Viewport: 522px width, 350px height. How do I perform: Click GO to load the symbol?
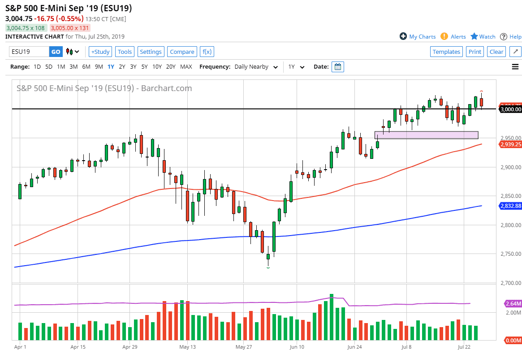click(x=56, y=52)
